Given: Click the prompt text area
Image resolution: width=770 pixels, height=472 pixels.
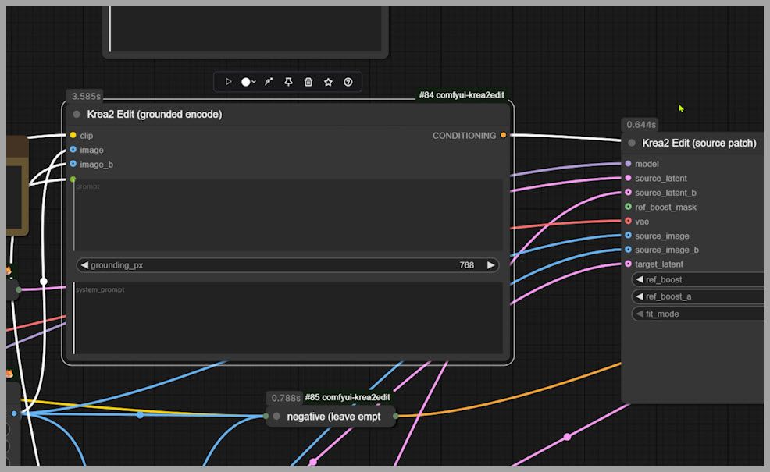Looking at the screenshot, I should point(287,215).
